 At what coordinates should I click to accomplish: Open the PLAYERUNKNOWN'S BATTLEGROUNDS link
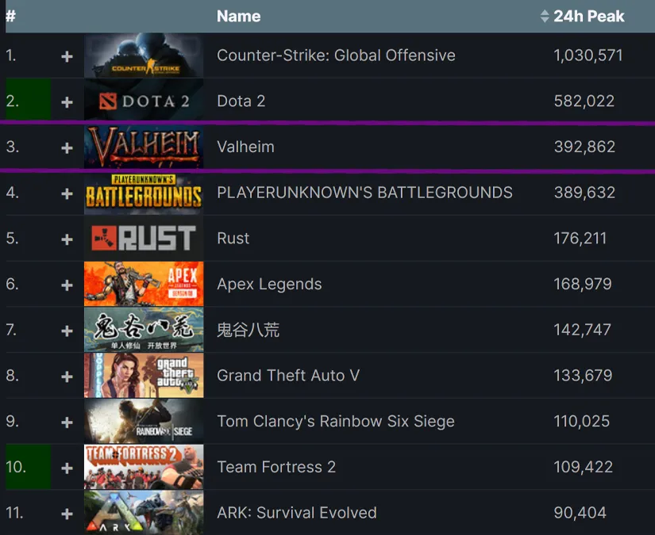tap(364, 193)
